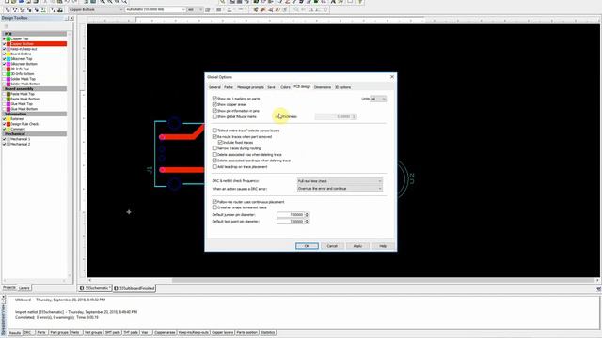The image size is (602, 338).
Task: Switch to Paths tab in Global Options
Action: (x=229, y=87)
